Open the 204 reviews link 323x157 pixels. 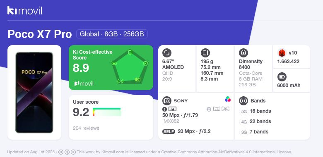coord(86,128)
